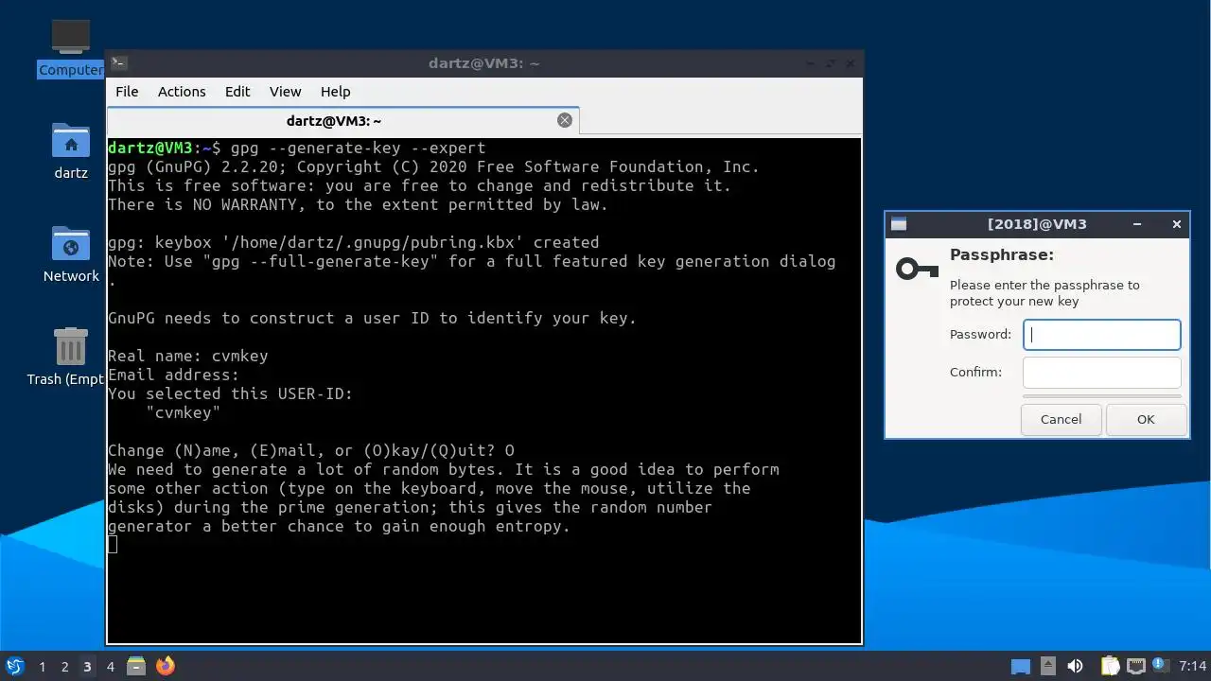This screenshot has height=681, width=1211.
Task: Minimize the Passphrase dialog window
Action: point(1138,224)
